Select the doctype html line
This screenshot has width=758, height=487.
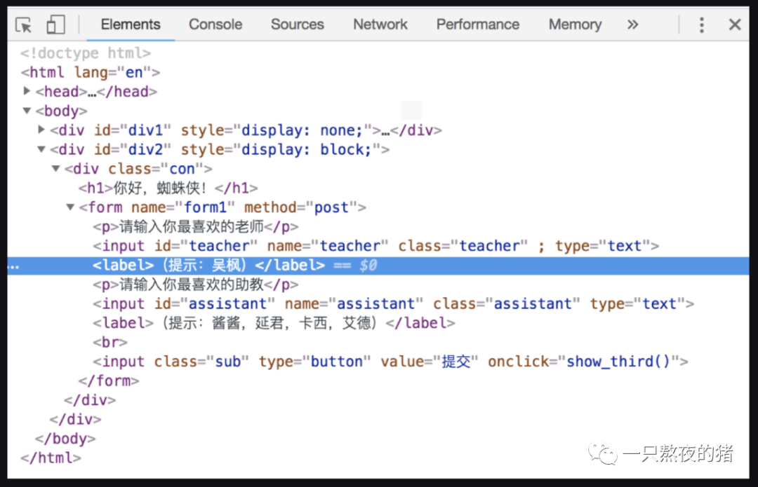pos(86,53)
